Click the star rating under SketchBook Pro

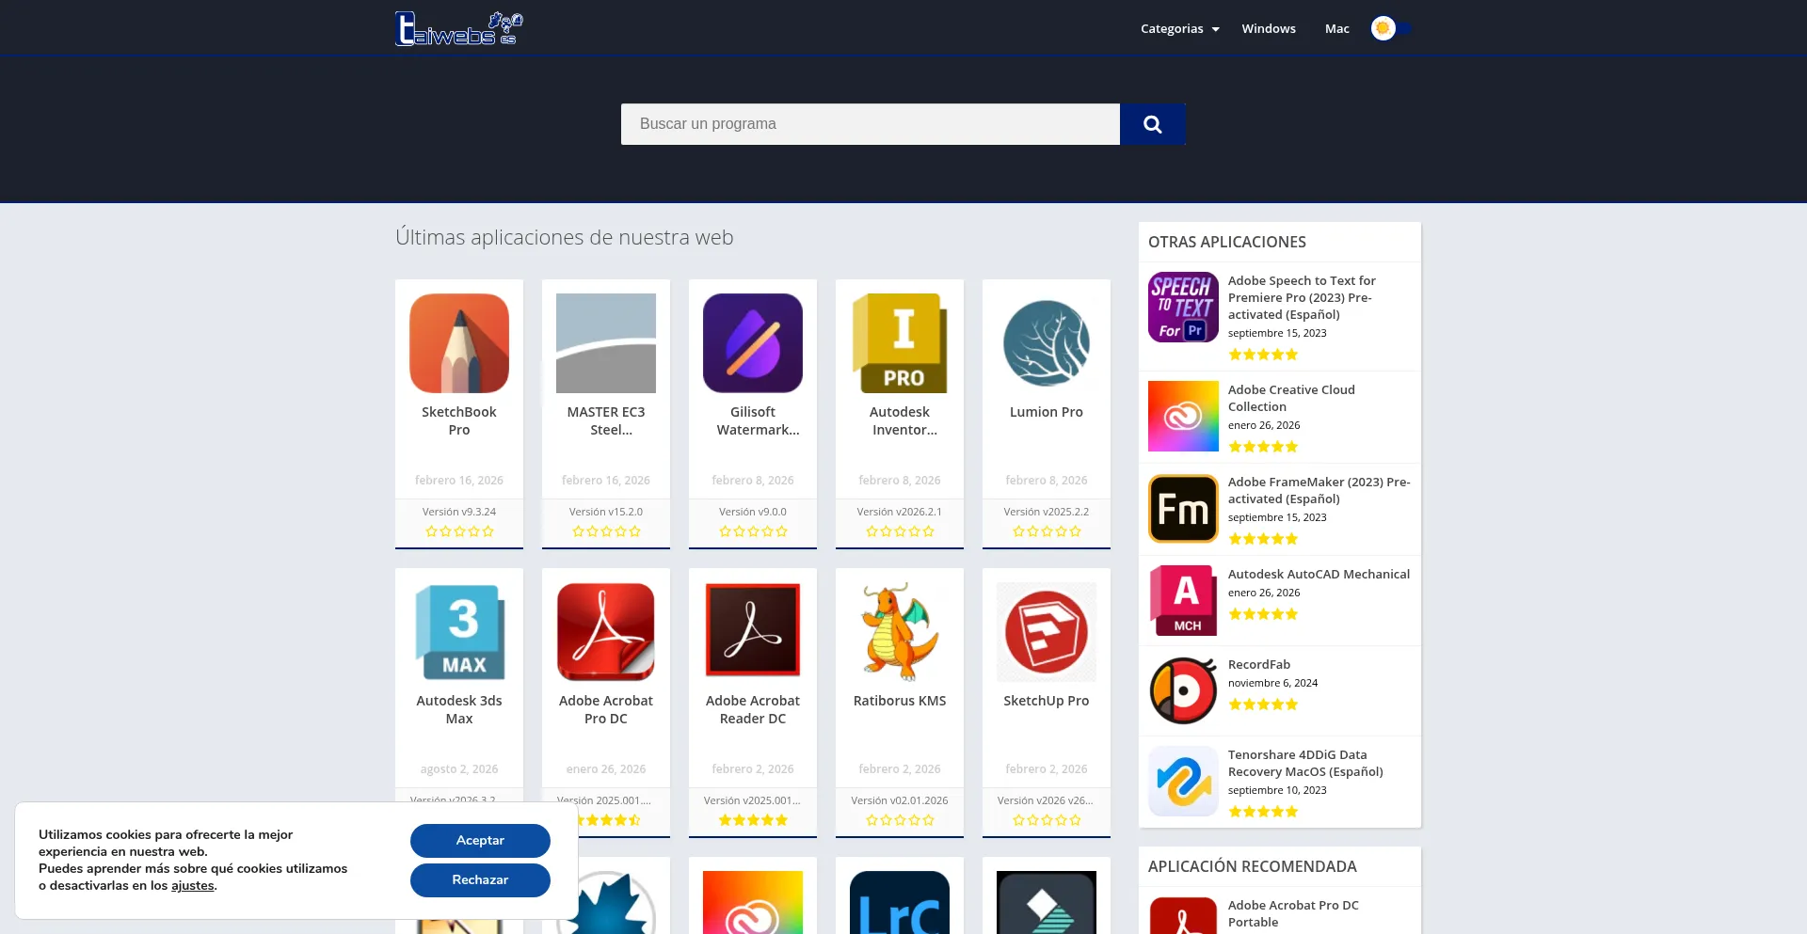click(x=459, y=532)
